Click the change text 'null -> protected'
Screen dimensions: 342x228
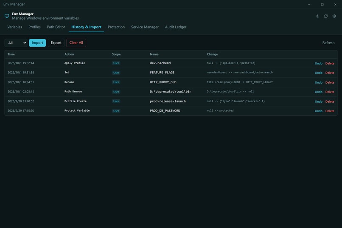220,111
